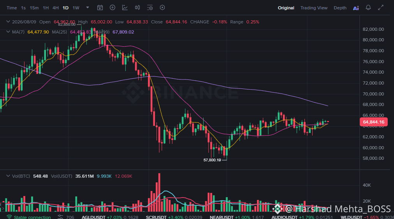
Task: Click the Low value 64,838.33
Action: pyautogui.click(x=137, y=22)
